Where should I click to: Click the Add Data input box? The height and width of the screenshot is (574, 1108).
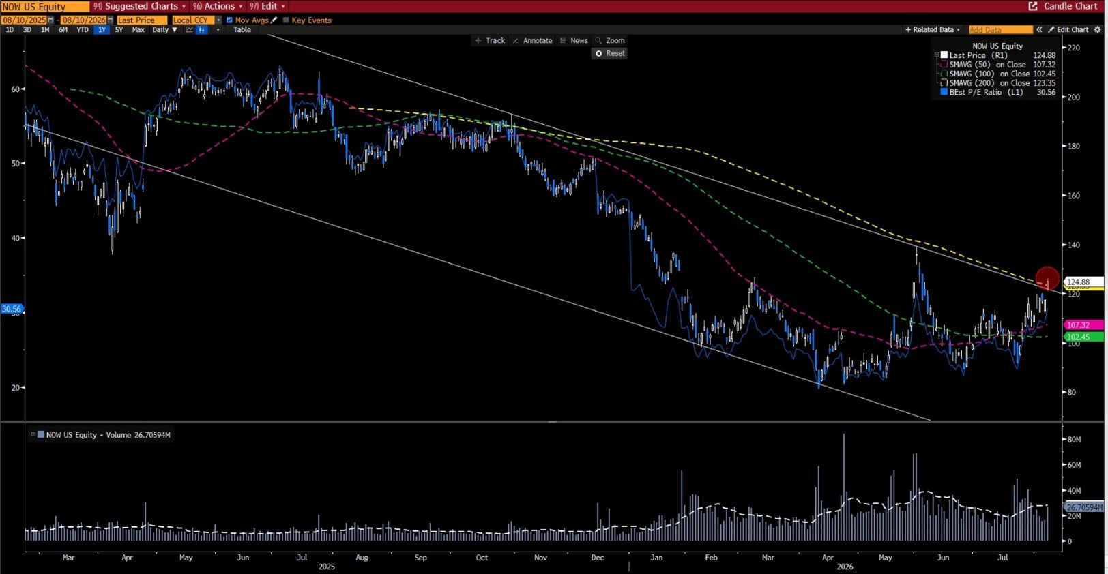point(1001,30)
